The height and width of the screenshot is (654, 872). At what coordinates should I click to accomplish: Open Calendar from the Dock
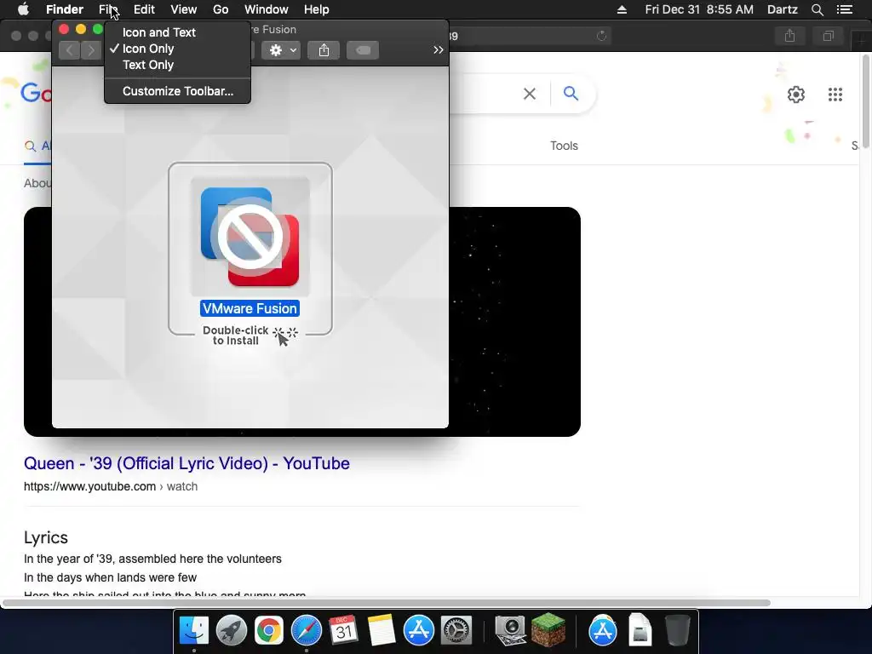tap(344, 631)
